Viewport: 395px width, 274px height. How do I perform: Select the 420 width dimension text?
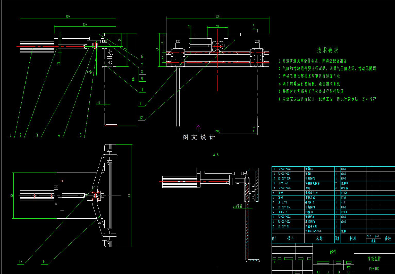pos(68,16)
